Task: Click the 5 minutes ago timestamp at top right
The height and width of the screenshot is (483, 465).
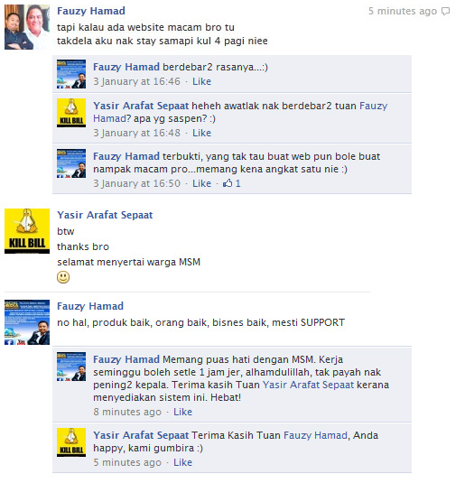Action: point(403,11)
